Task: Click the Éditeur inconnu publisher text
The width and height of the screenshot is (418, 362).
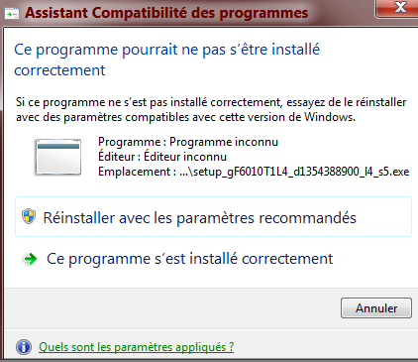Action: 185,157
